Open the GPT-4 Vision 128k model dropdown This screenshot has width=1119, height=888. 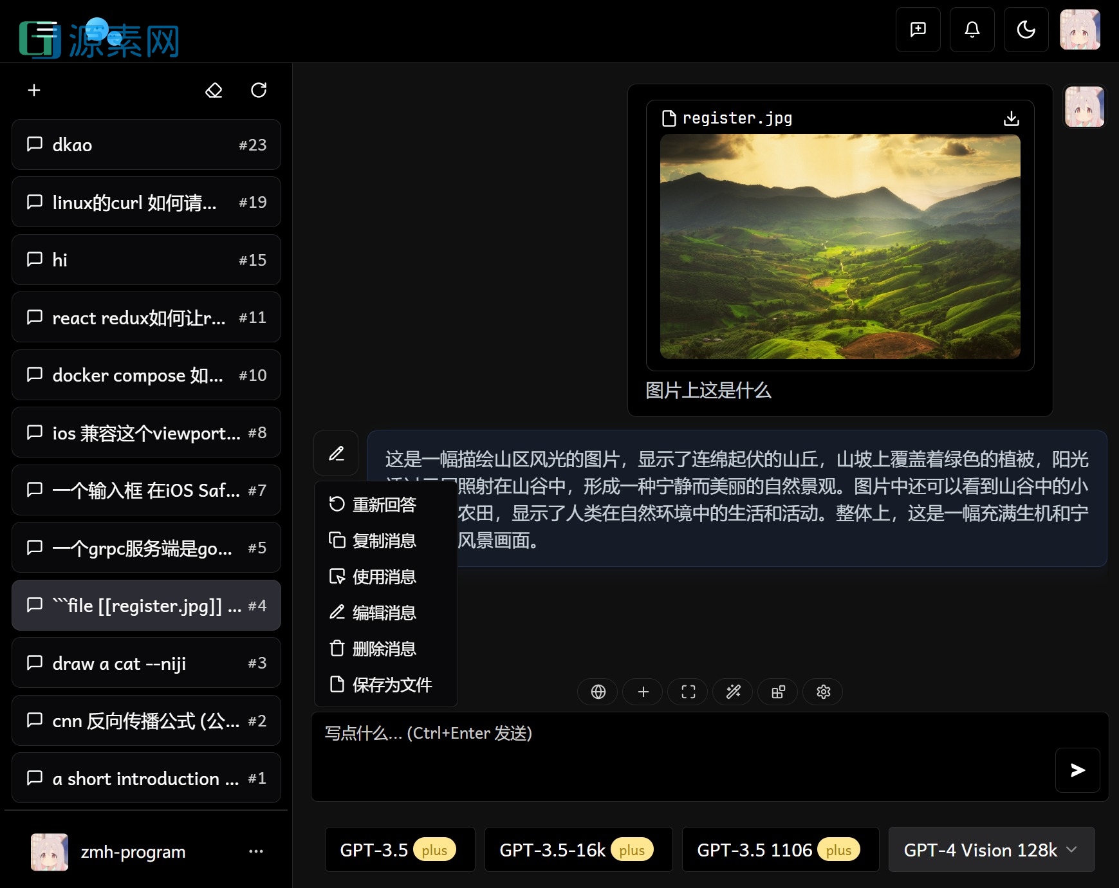[990, 849]
